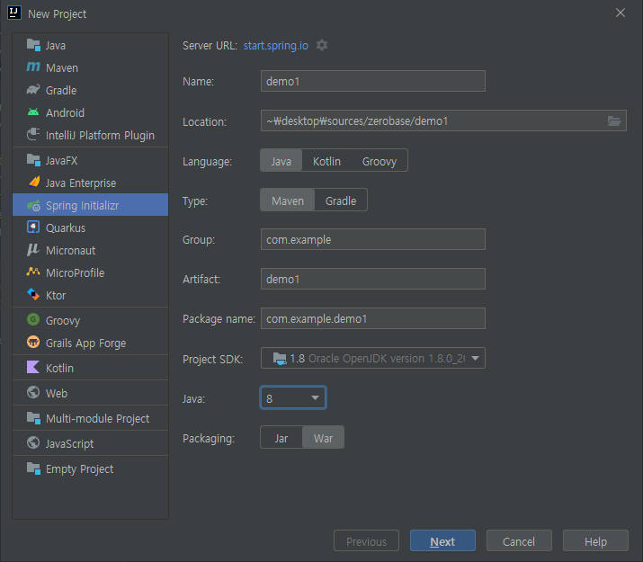Select Gradle in project type list
Image resolution: width=643 pixels, height=562 pixels.
[x=90, y=90]
